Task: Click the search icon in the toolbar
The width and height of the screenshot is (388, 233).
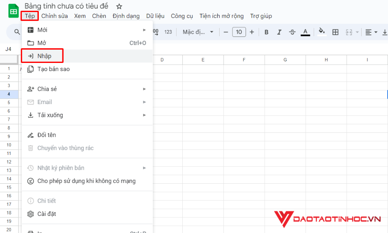Action: pos(16,32)
